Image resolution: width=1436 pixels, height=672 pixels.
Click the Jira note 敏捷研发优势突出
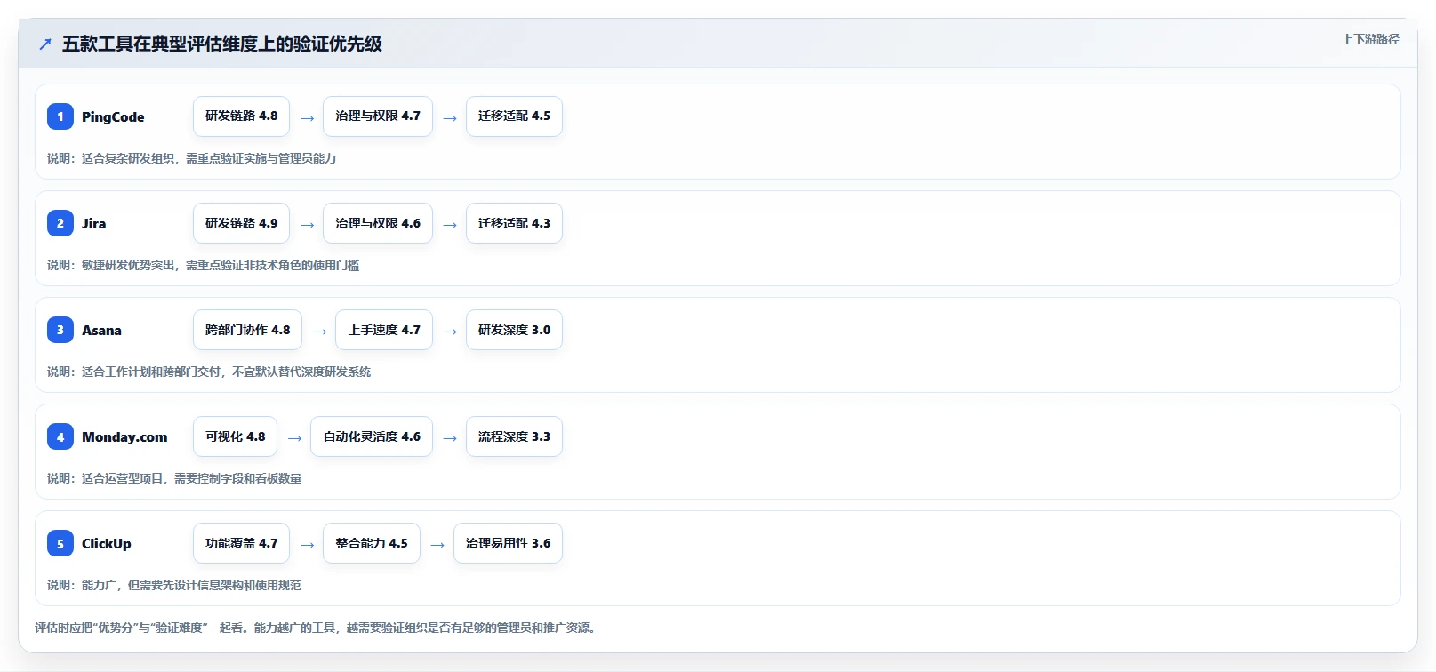203,265
